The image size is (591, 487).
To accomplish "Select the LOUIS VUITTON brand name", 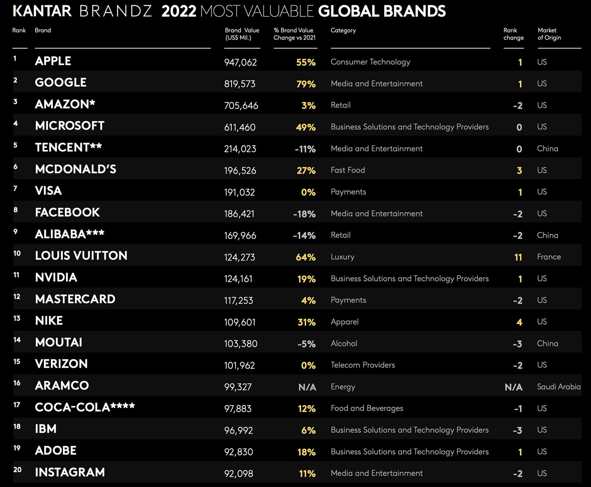I will coord(81,256).
